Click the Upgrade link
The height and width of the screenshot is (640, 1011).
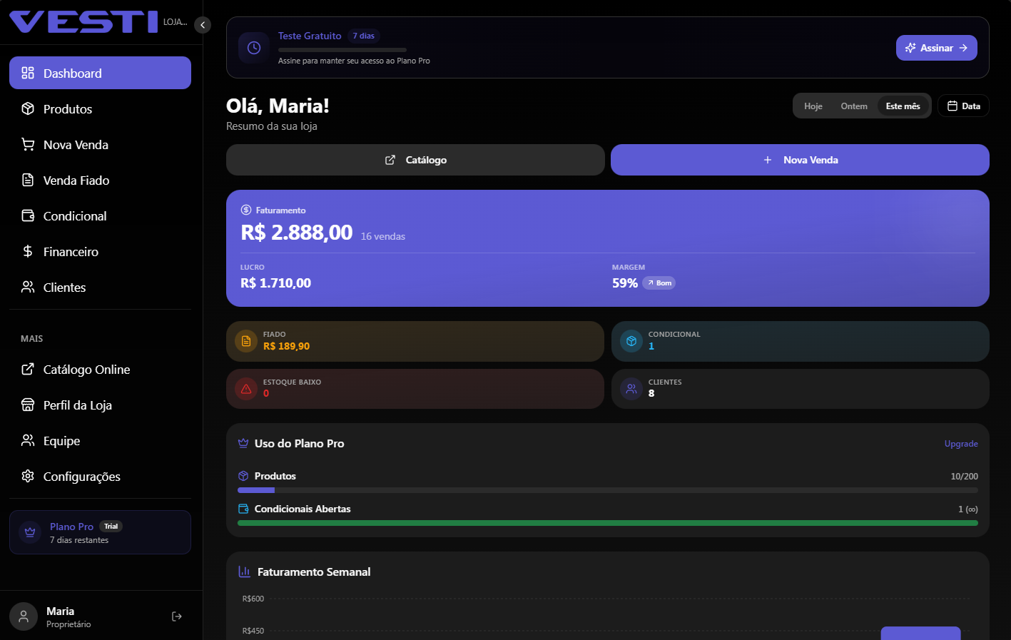(x=960, y=444)
